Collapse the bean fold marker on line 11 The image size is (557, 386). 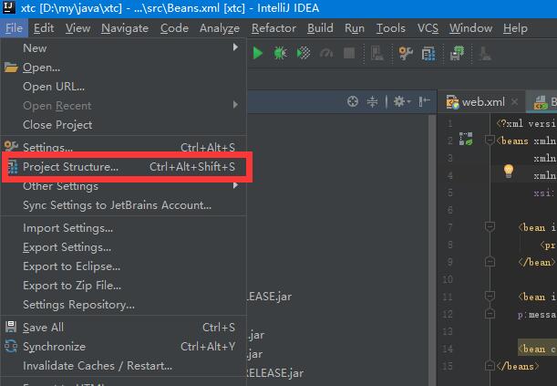click(x=490, y=296)
